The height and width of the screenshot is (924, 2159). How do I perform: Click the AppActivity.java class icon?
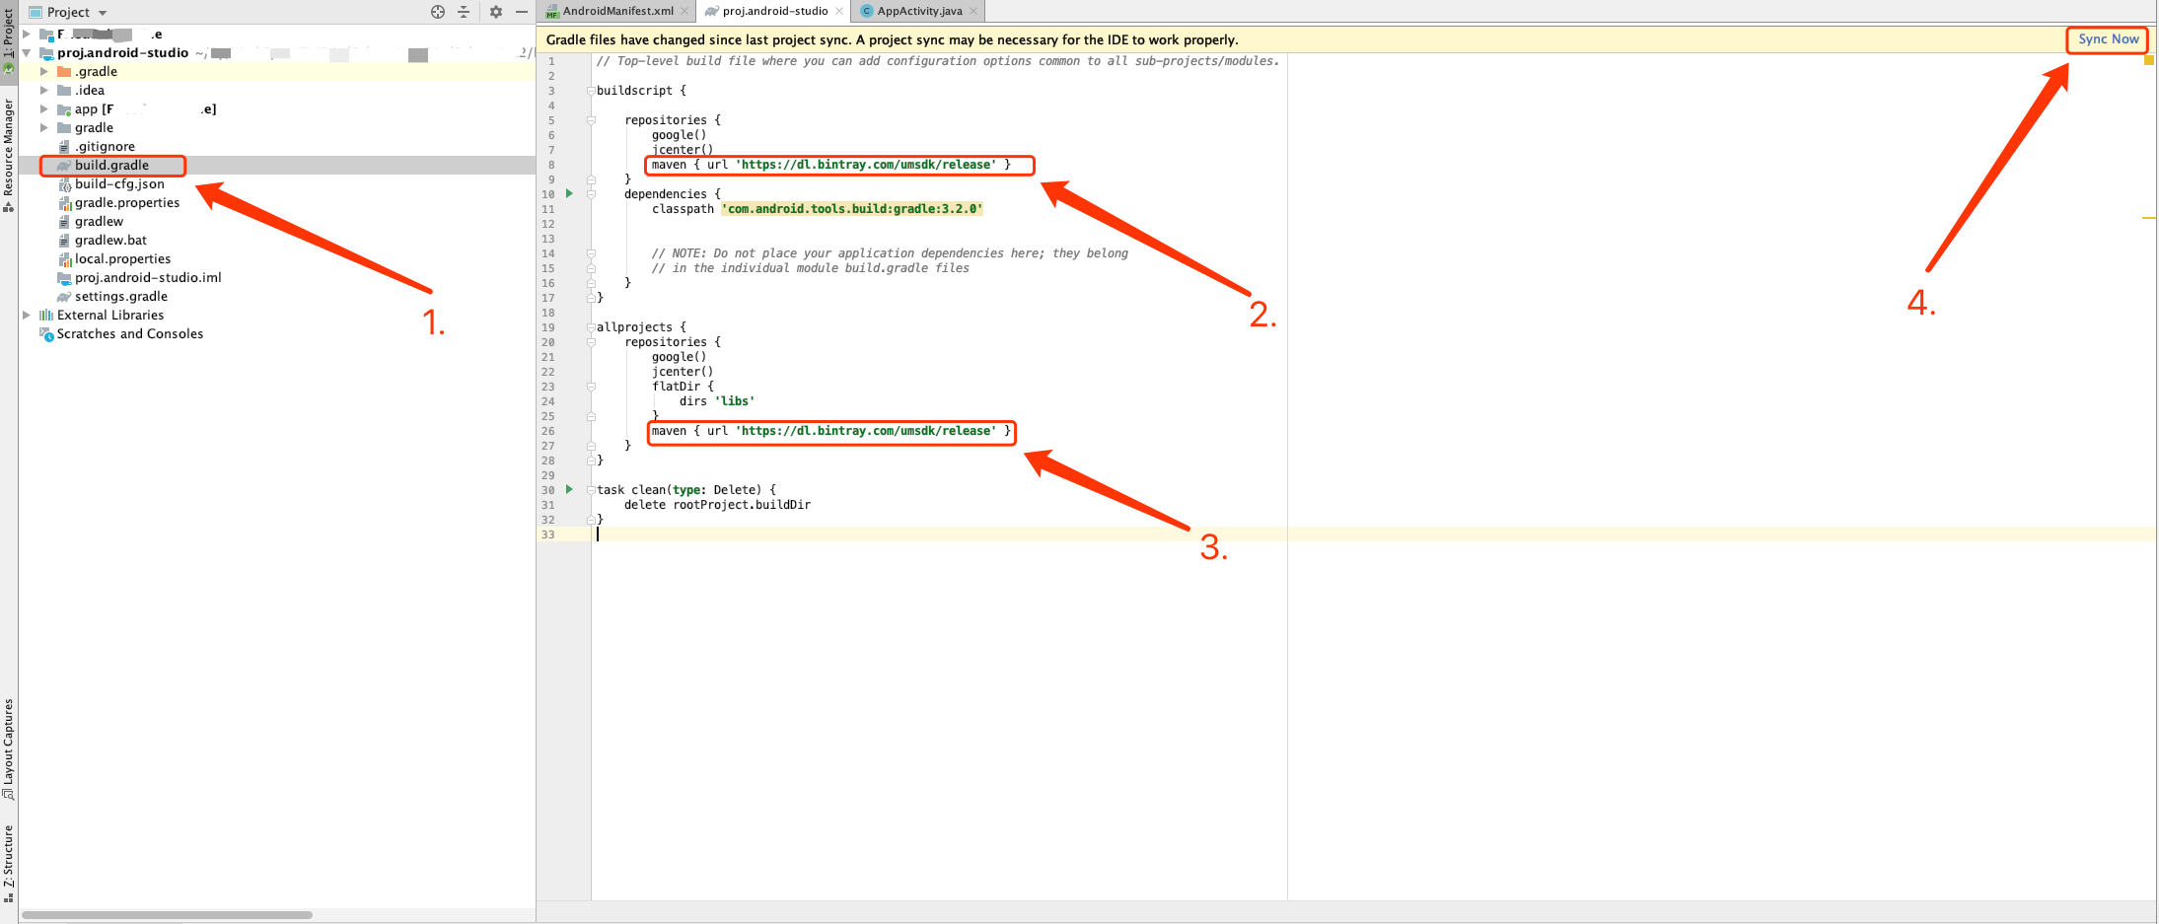(x=867, y=12)
